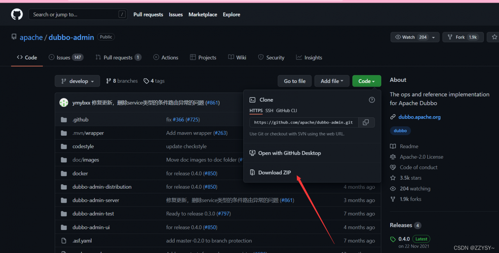Select the .github folder icon
The height and width of the screenshot is (253, 499).
coord(64,120)
